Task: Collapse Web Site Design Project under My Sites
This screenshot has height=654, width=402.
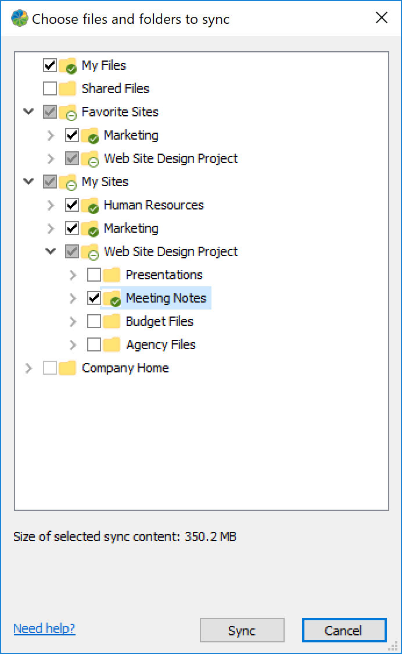Action: coord(51,251)
